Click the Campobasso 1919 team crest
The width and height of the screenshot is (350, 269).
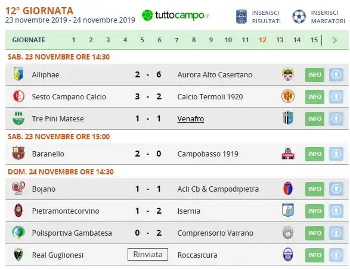288,154
